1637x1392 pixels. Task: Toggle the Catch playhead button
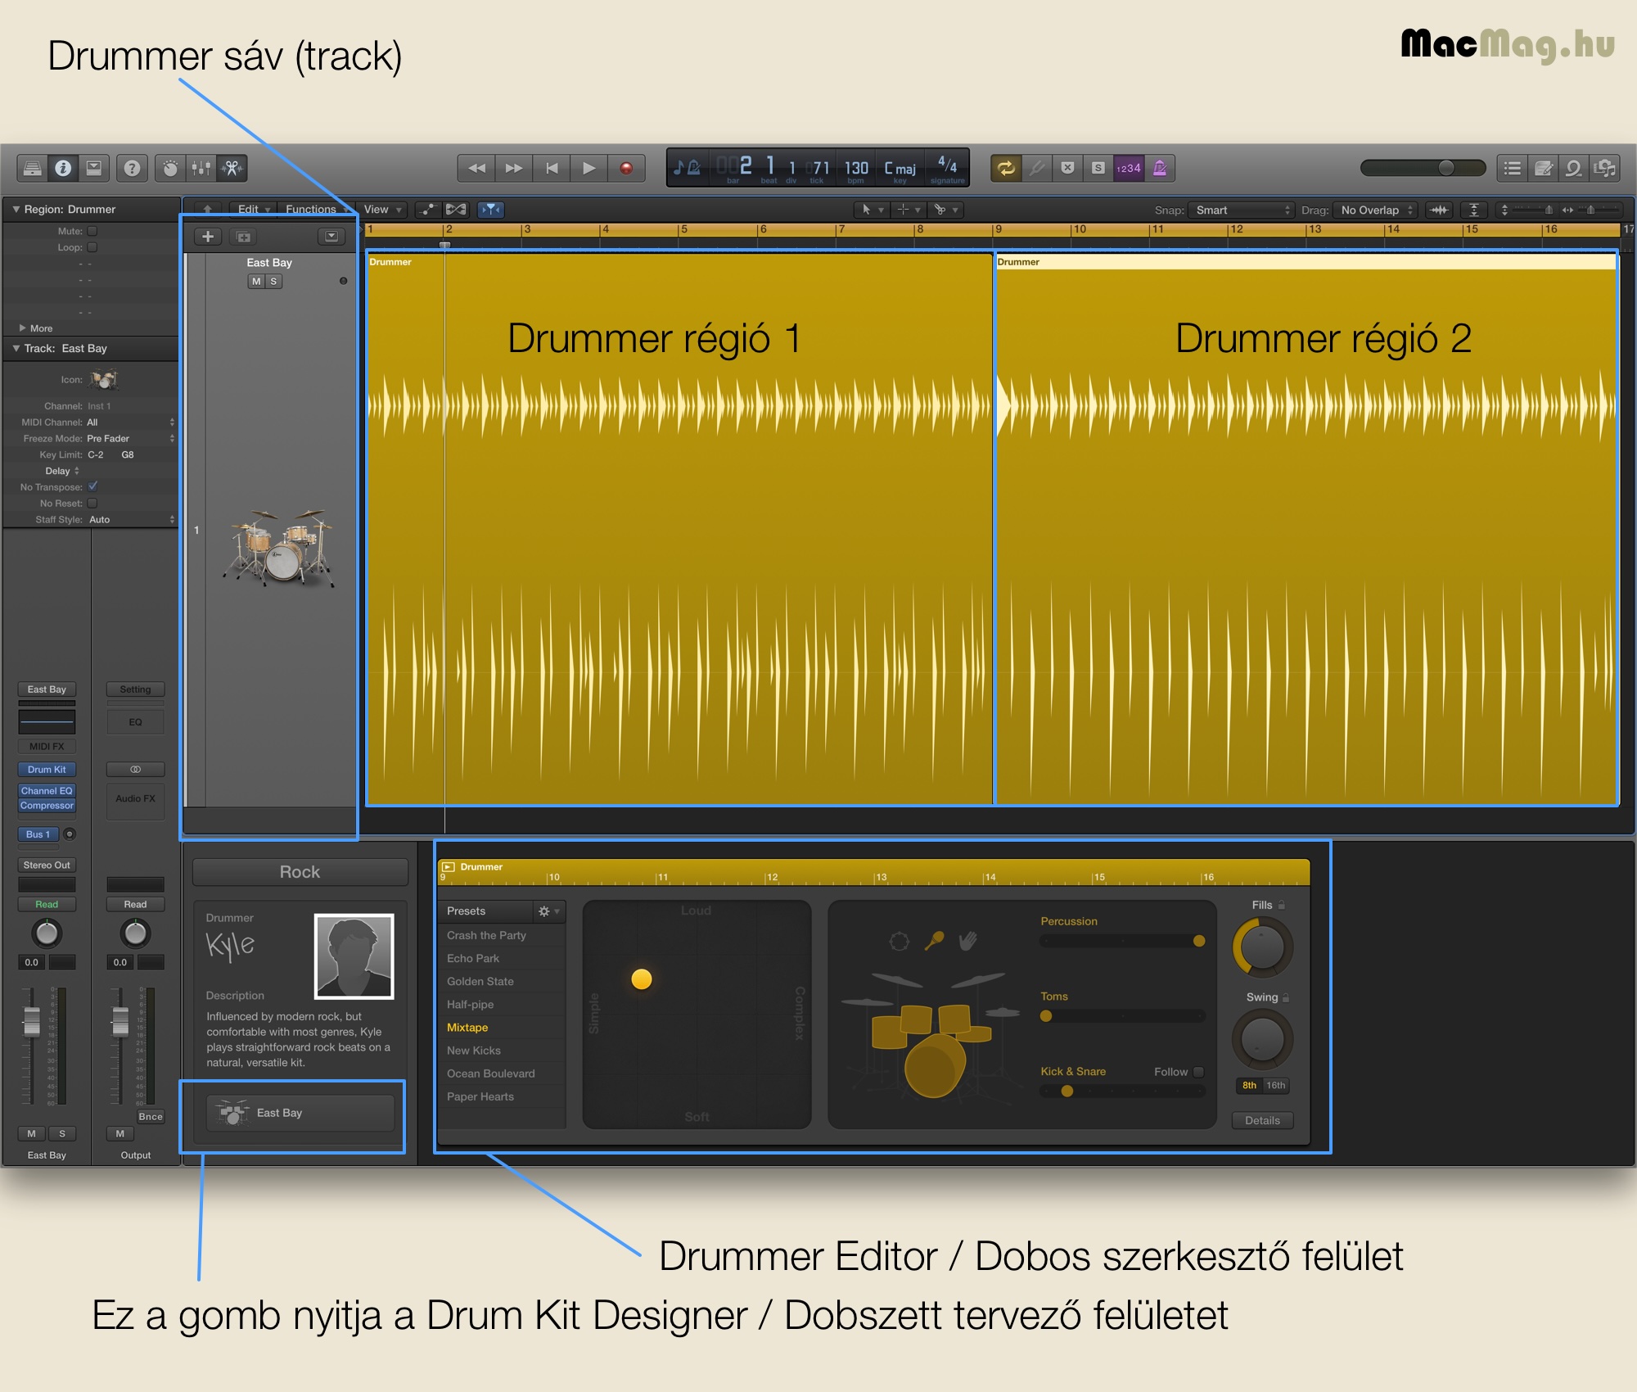[x=490, y=210]
